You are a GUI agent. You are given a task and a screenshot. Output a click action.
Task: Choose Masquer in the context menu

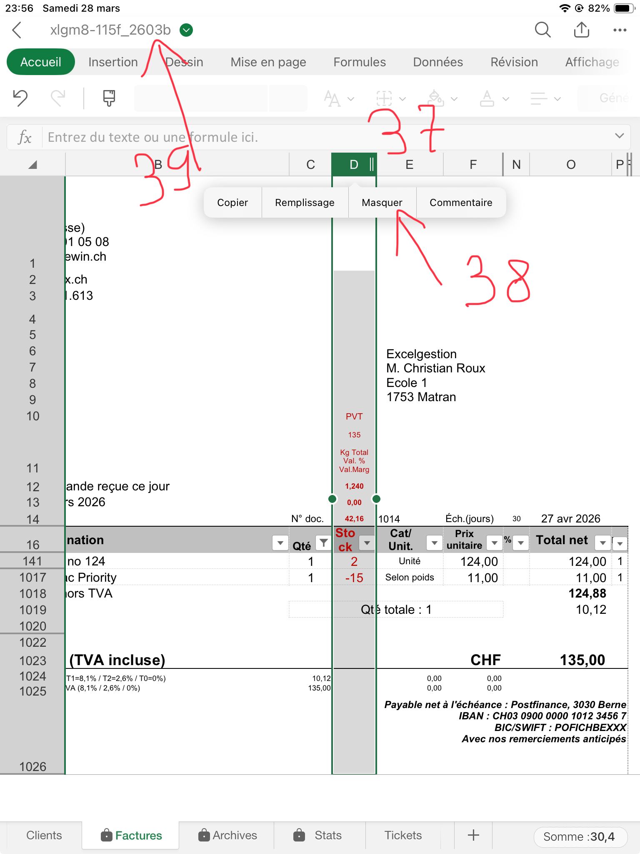pos(382,203)
